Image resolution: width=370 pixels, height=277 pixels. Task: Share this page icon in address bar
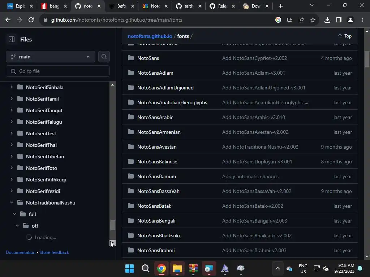(301, 20)
